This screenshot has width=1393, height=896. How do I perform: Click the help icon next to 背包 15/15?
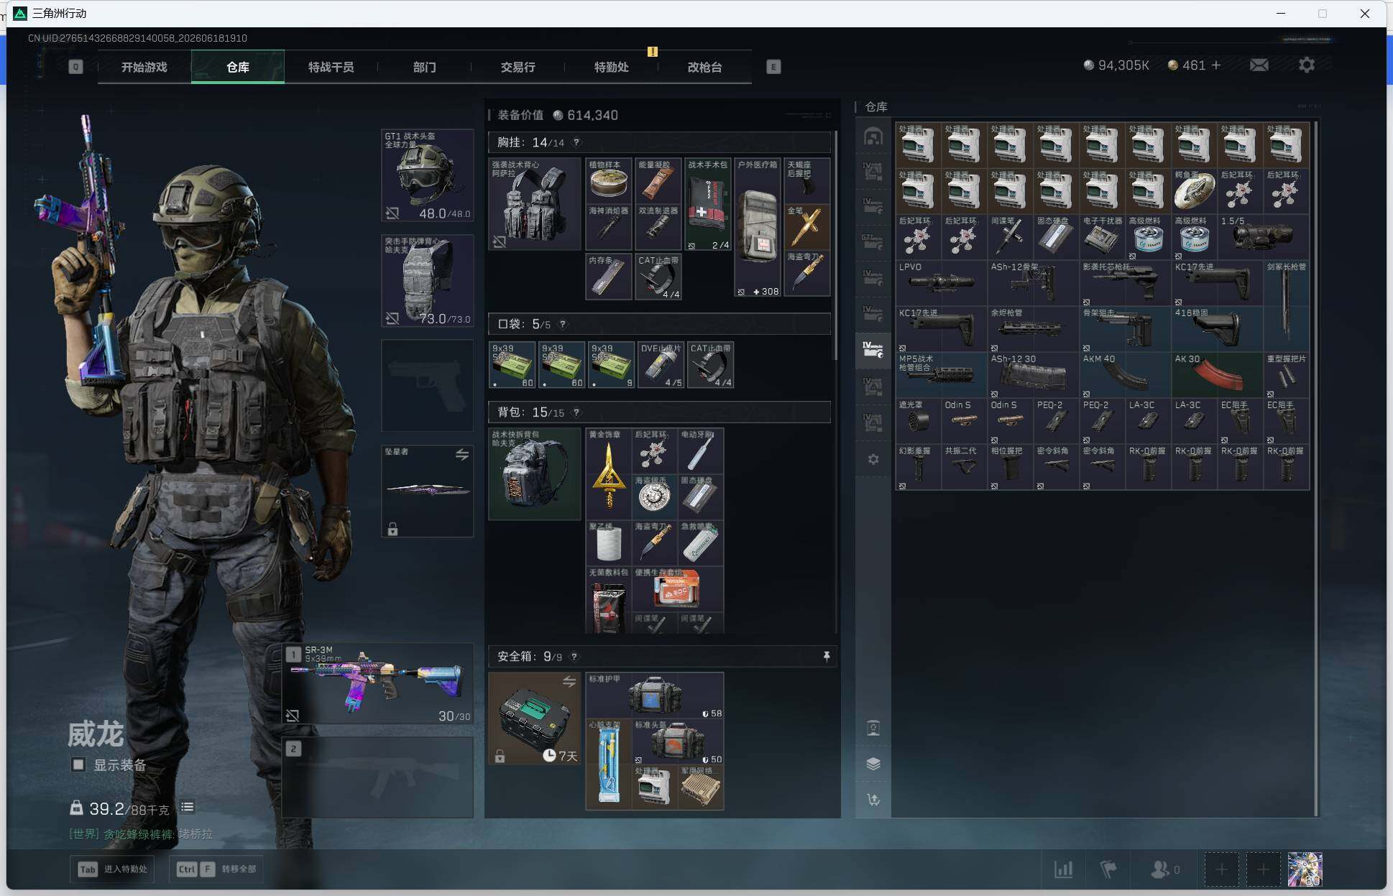(576, 412)
